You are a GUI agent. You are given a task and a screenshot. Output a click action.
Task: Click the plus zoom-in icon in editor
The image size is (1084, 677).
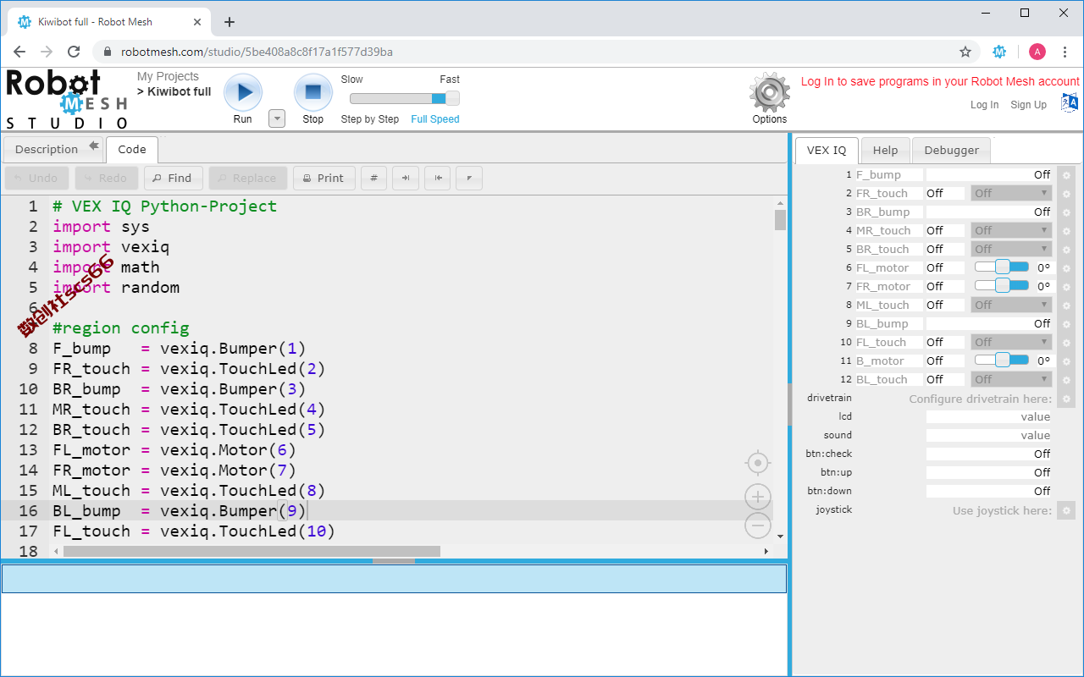click(758, 497)
